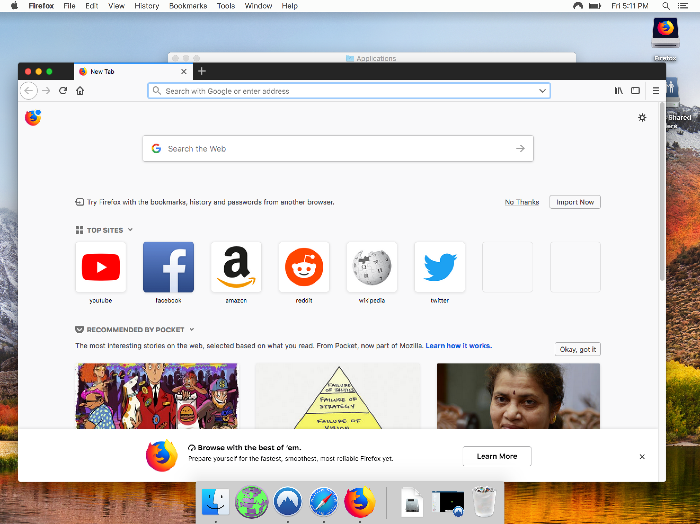Open the Edit menu
Screen dimensions: 700x524
92,6
